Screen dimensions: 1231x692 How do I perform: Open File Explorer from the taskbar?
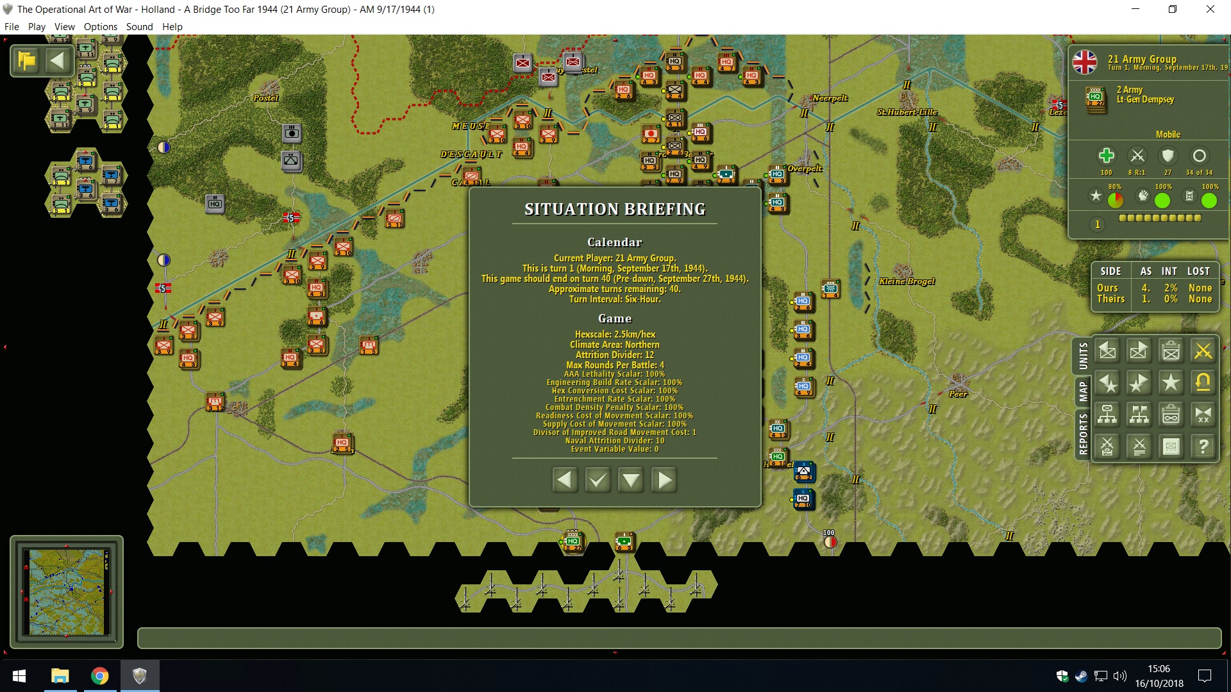point(60,676)
